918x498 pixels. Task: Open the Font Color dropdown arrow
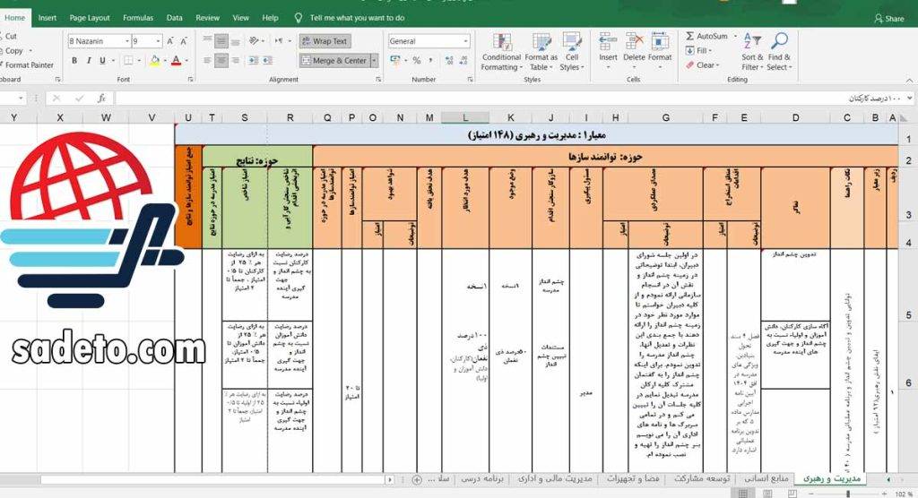(186, 60)
